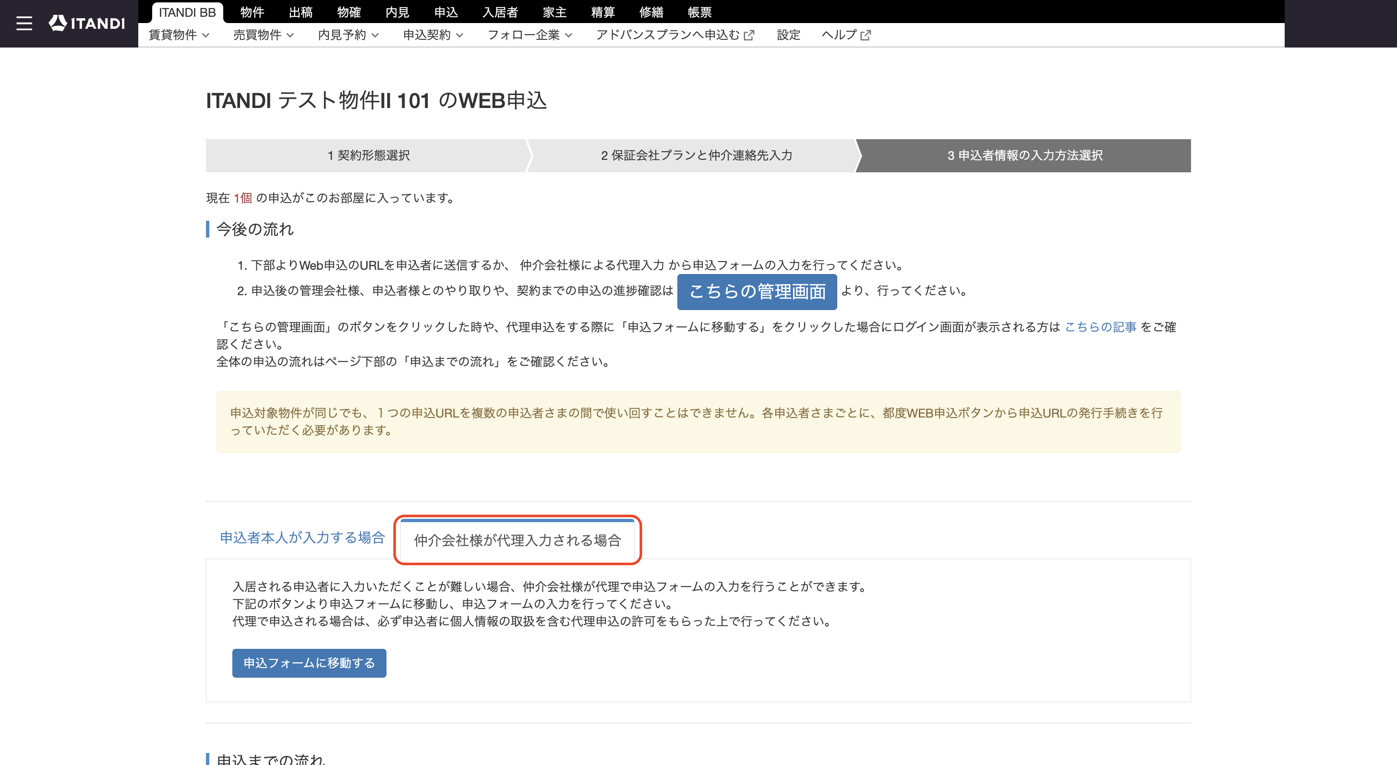This screenshot has width=1397, height=765.
Task: Switch to the 申込 top tab
Action: [446, 12]
